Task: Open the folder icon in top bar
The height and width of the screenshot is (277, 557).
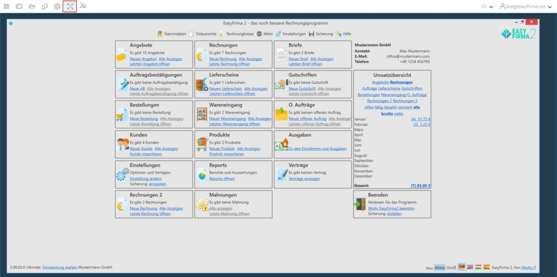Action: 32,7
